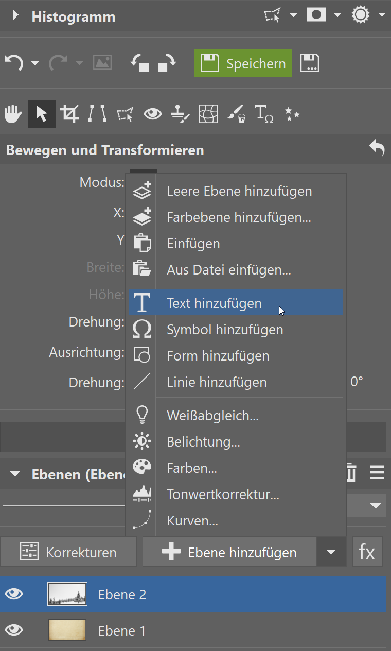Open layer effects via the fx icon
This screenshot has width=391, height=651.
[367, 551]
